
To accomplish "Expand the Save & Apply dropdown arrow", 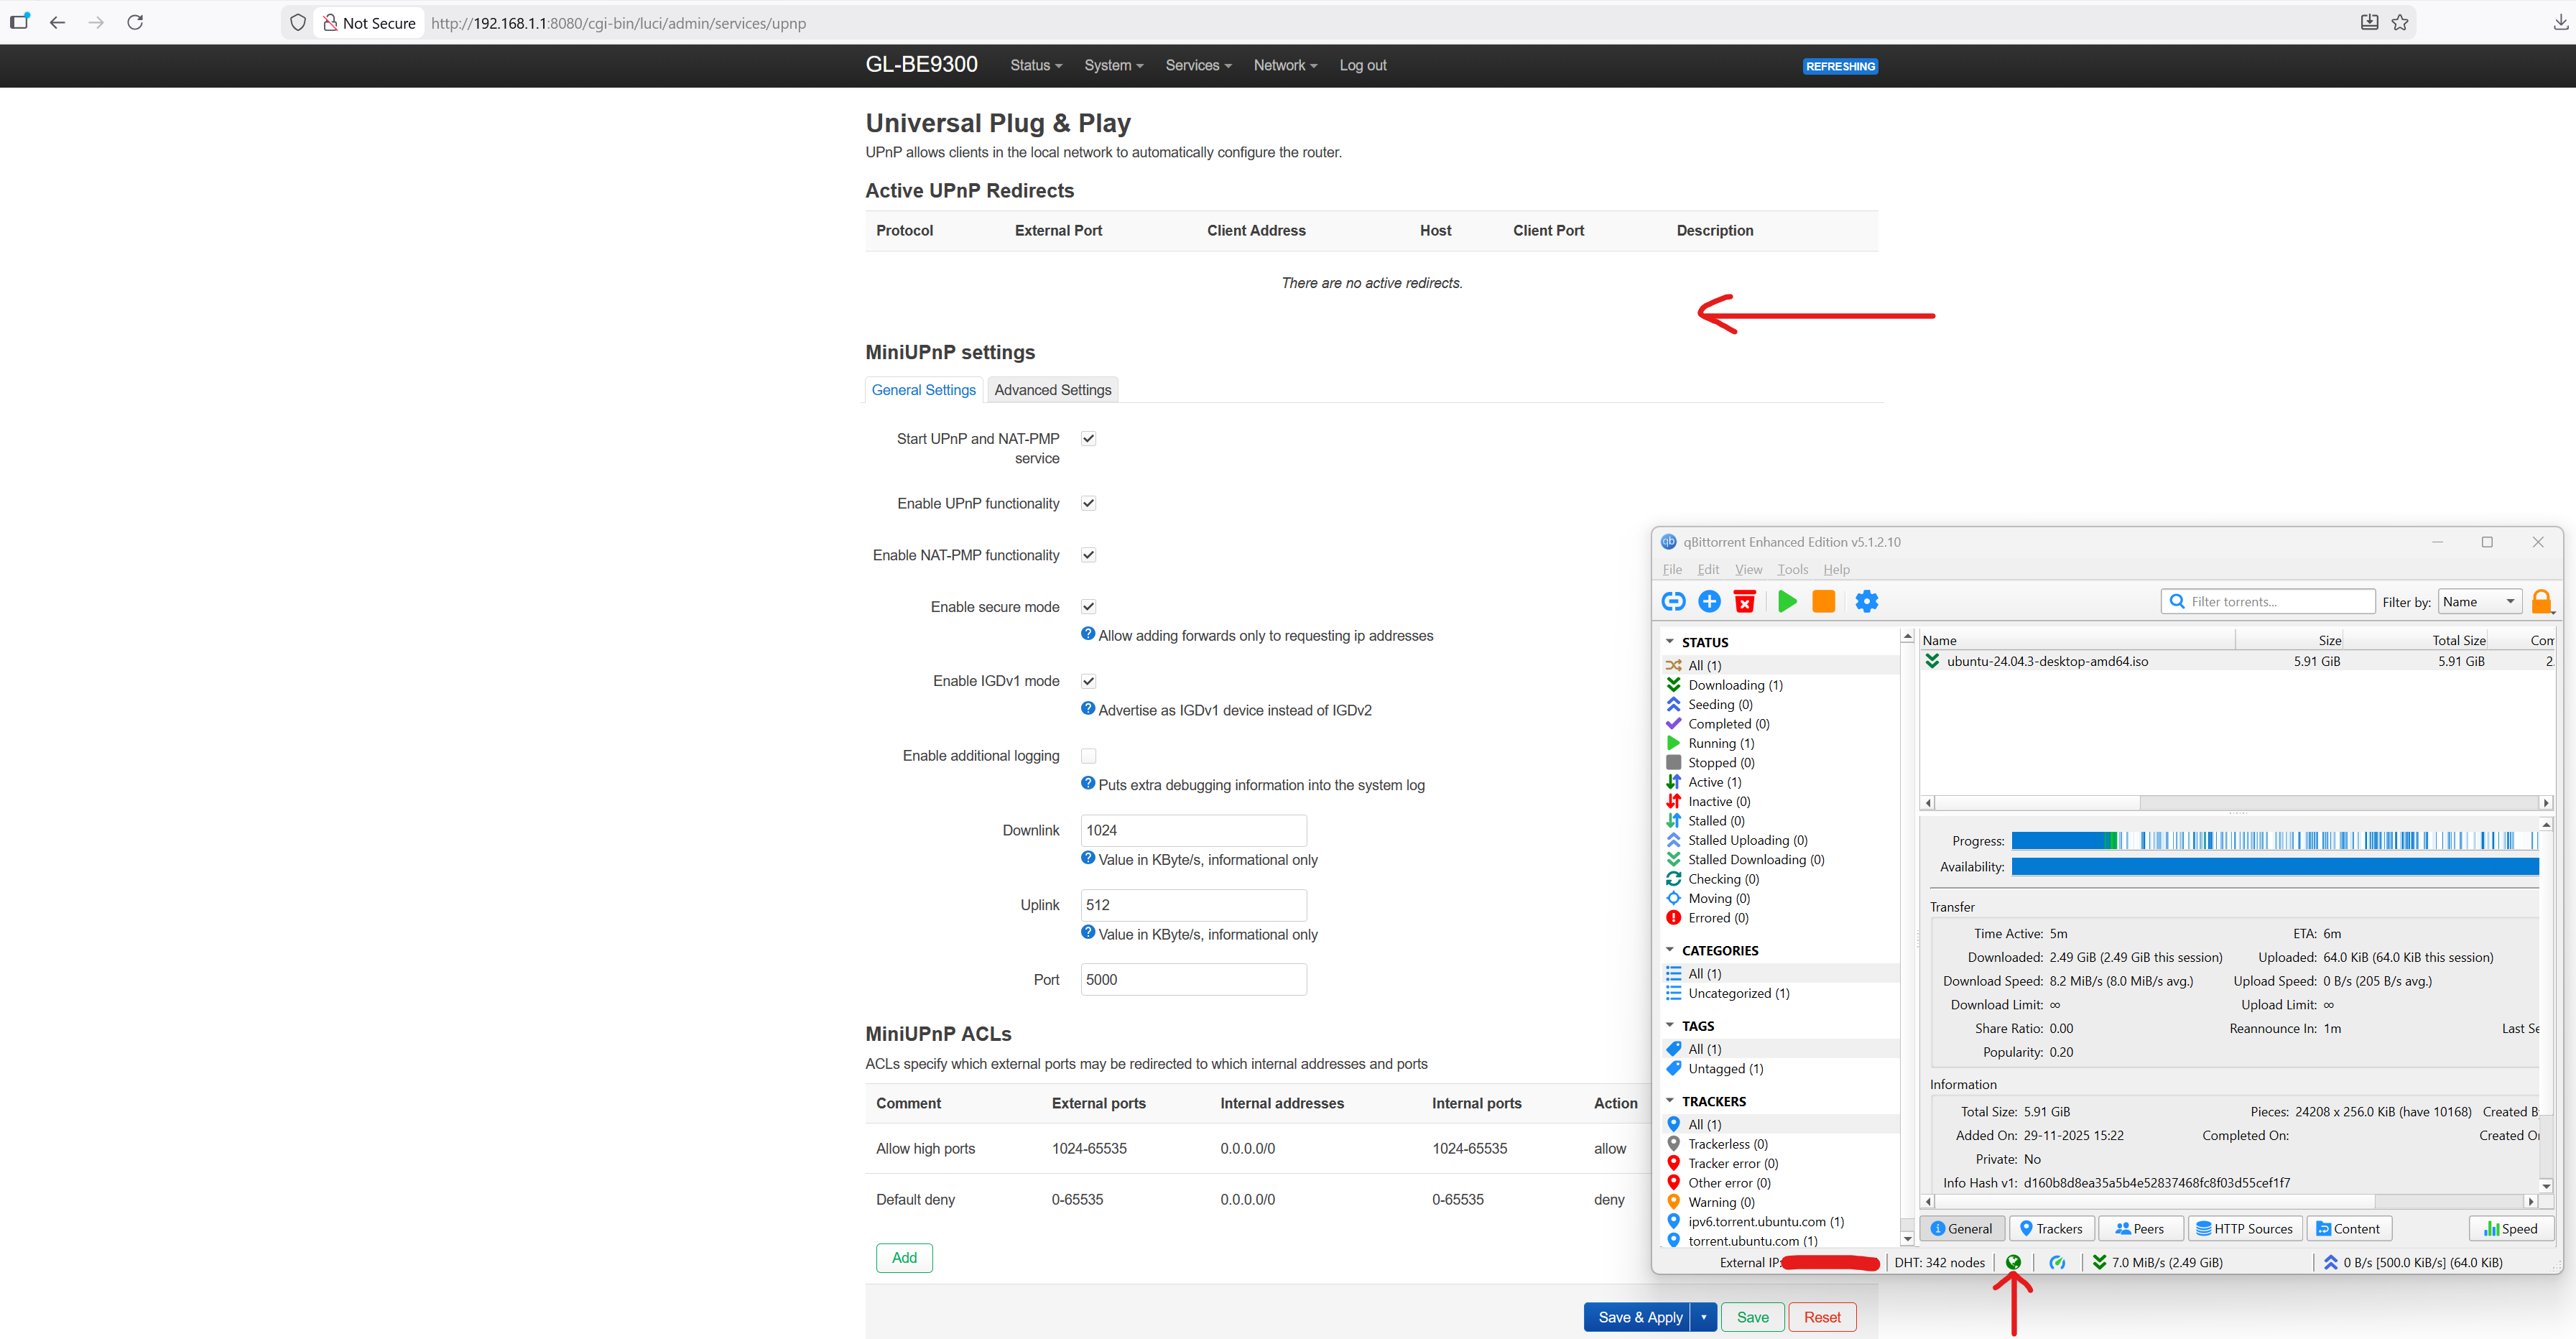I will 1703,1317.
